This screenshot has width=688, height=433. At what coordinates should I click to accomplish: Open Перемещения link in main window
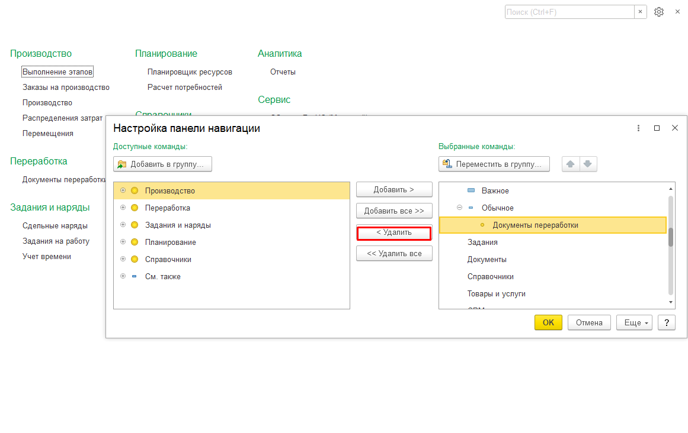click(48, 133)
